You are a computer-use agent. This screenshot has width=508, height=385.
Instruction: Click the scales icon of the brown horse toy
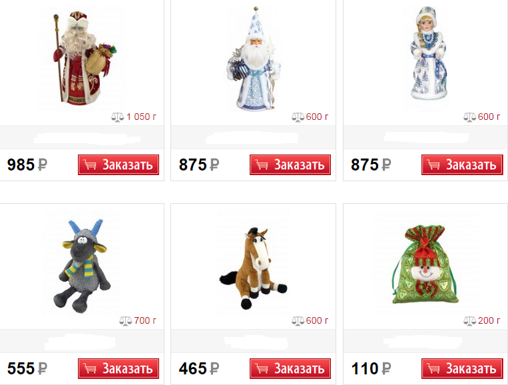(298, 321)
